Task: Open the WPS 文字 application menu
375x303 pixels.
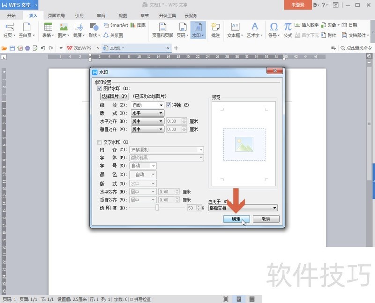Action: [x=19, y=5]
